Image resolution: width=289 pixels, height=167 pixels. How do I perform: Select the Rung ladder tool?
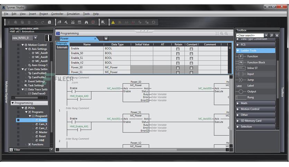click(x=255, y=98)
